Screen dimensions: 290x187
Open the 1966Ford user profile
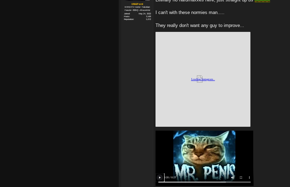pos(137,4)
